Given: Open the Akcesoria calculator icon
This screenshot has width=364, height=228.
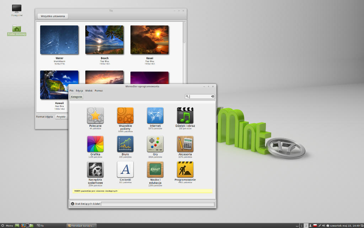Looking at the screenshot, I should pyautogui.click(x=185, y=144).
